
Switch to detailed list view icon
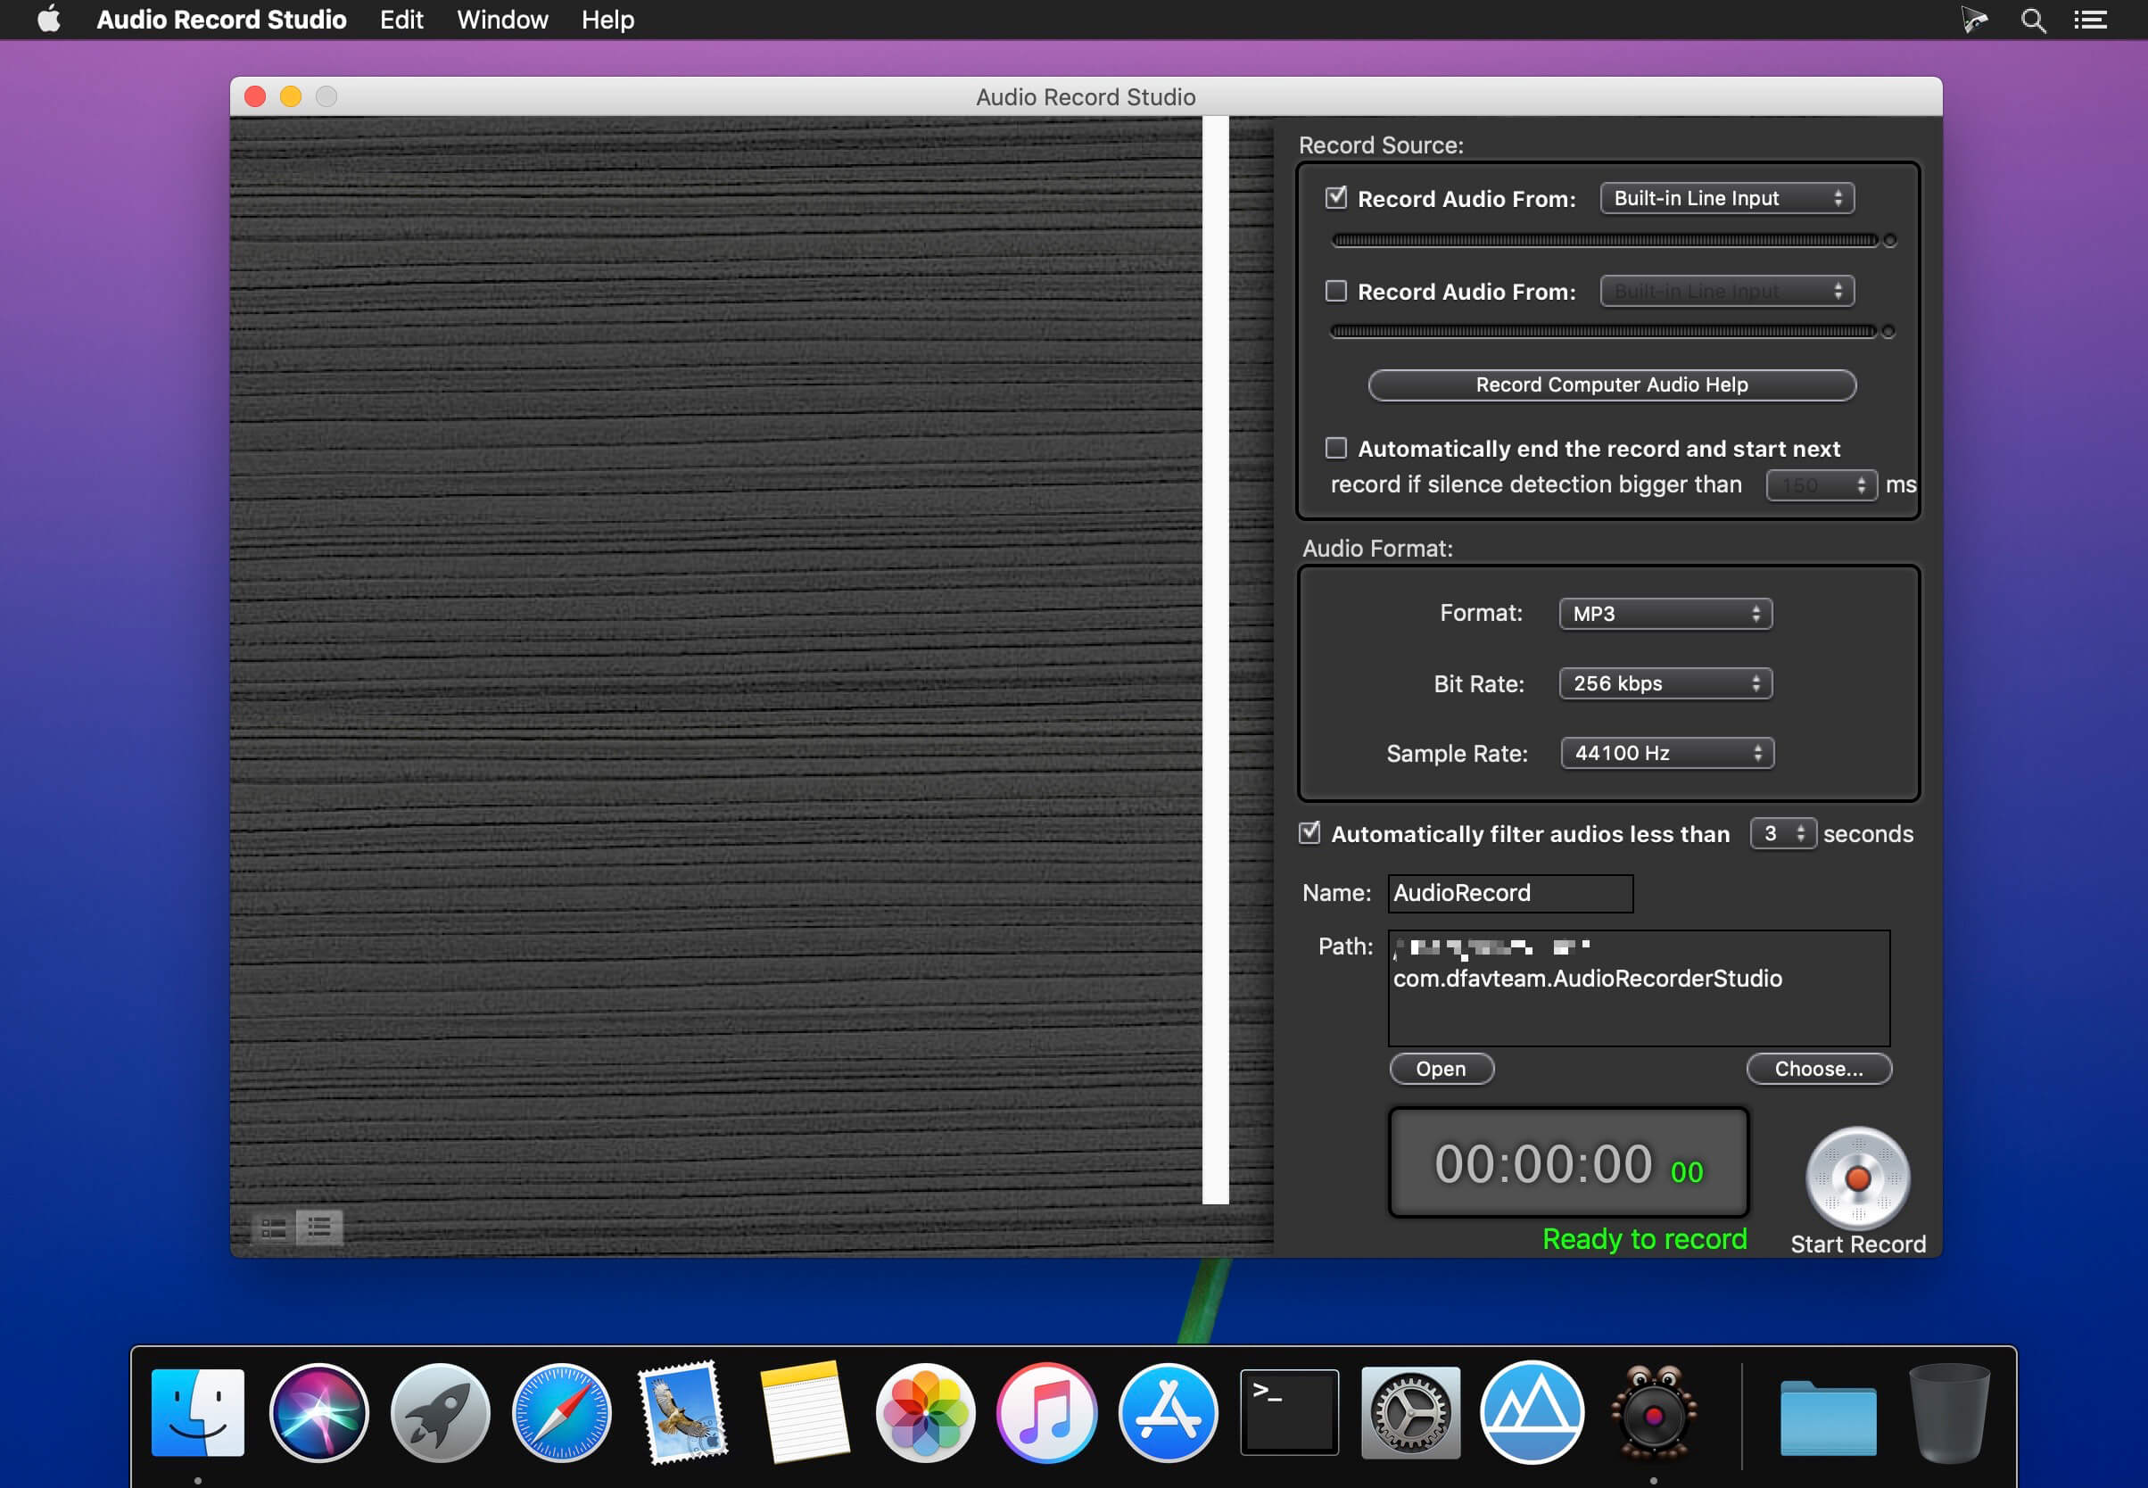pyautogui.click(x=273, y=1228)
